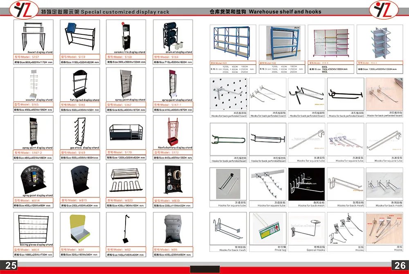Select the boxing gloves display stand image
The image size is (409, 274).
coord(34,228)
